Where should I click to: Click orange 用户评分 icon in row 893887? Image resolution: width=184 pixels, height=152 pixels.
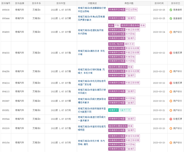coord(171,101)
